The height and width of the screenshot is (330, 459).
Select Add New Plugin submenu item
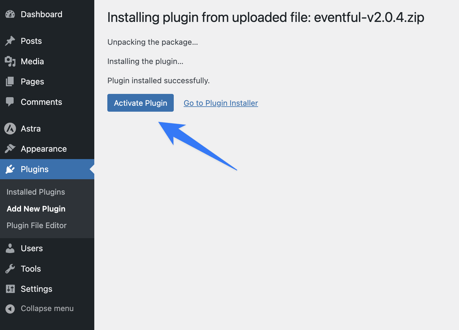coord(36,209)
